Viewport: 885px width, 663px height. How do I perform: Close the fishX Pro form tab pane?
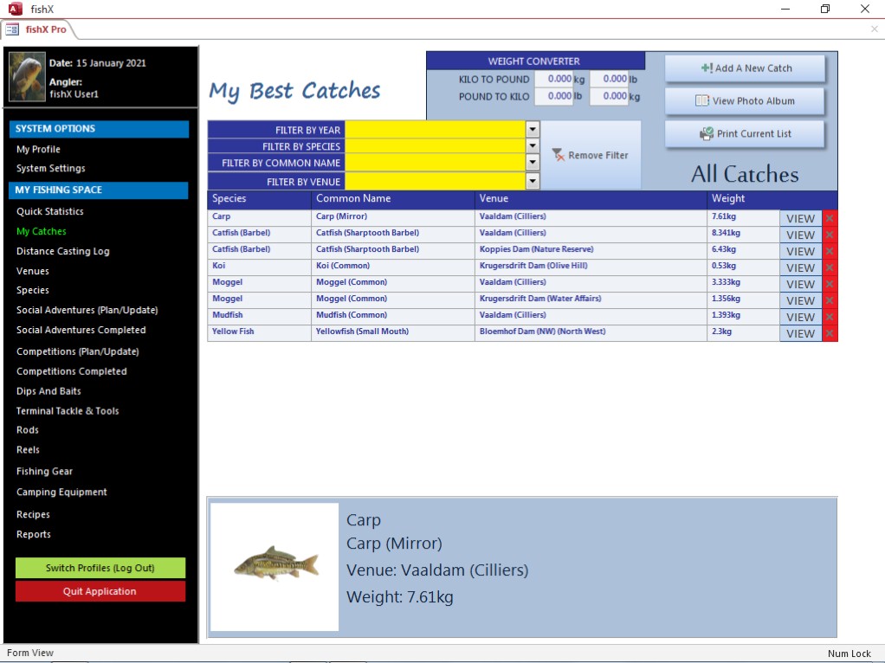(874, 29)
